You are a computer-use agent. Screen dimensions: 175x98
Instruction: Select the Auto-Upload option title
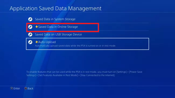click(x=47, y=42)
